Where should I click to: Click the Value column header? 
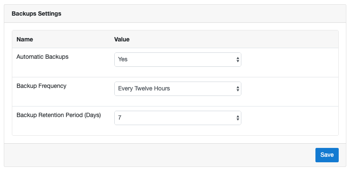pos(122,39)
